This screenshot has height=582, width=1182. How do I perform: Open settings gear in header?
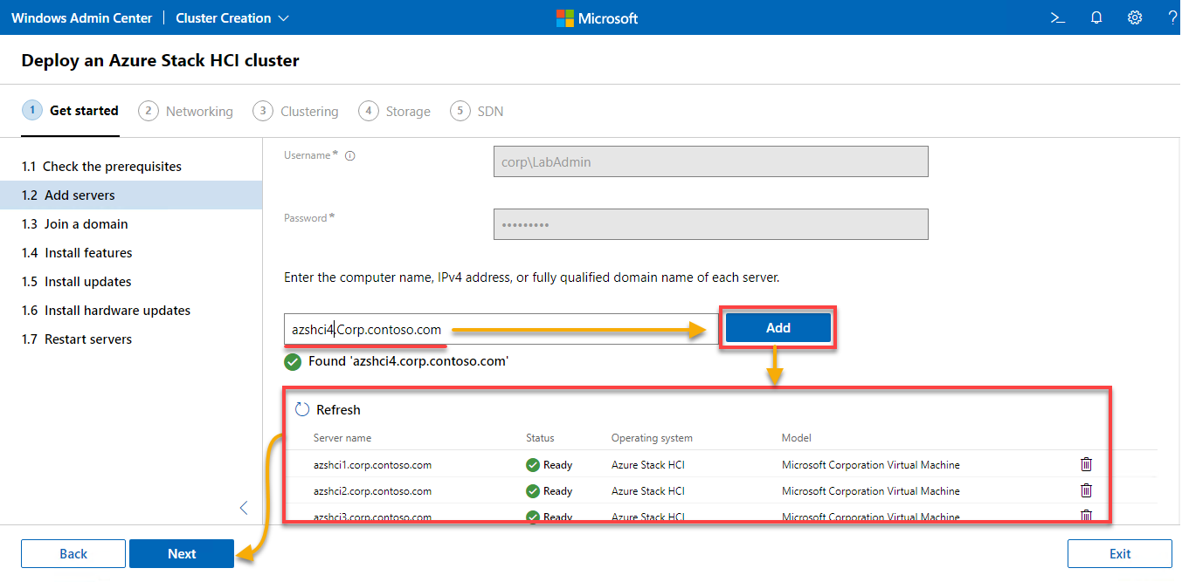point(1135,17)
